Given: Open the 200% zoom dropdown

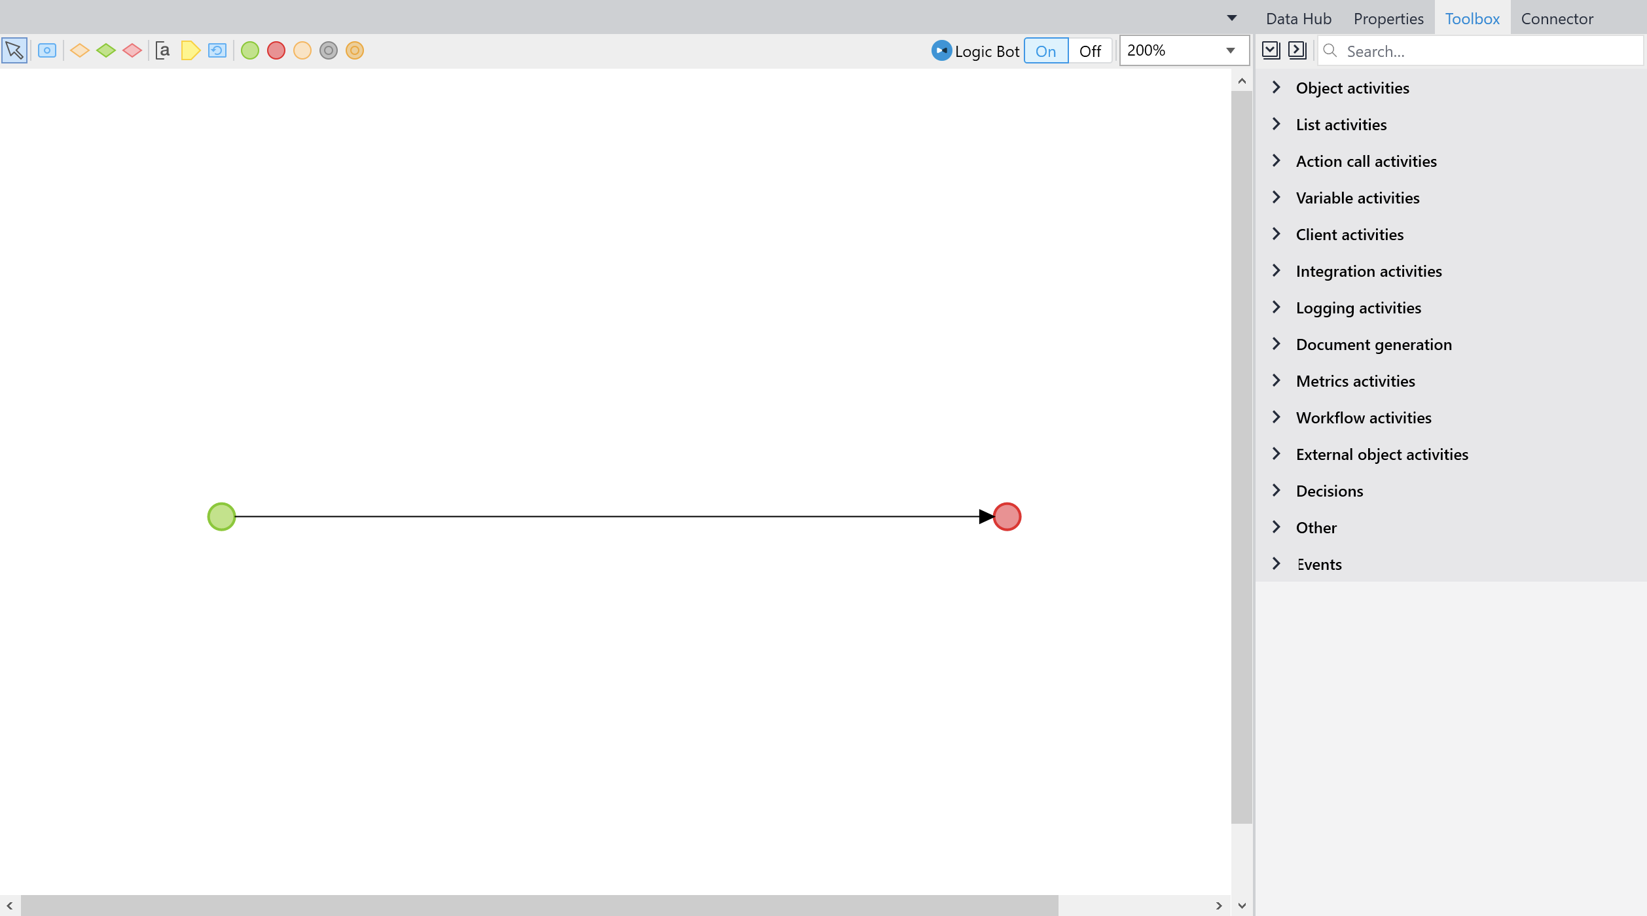Looking at the screenshot, I should [1230, 50].
